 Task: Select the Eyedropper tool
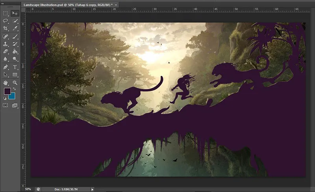15,28
